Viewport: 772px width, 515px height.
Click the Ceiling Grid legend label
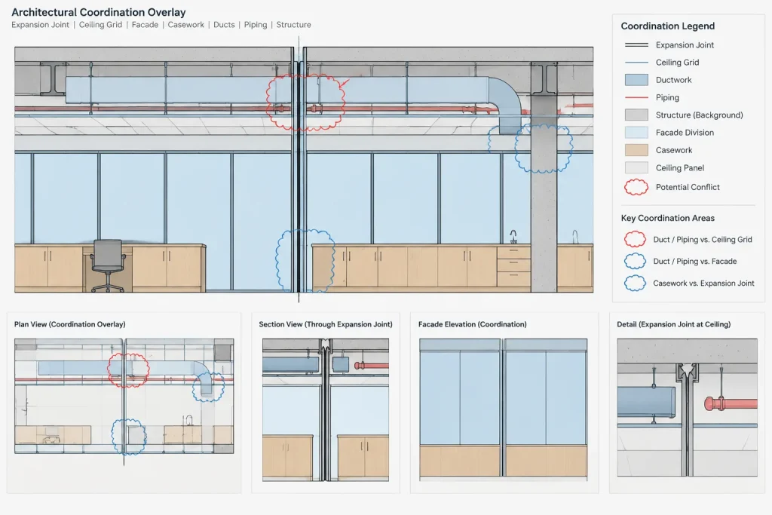point(678,63)
